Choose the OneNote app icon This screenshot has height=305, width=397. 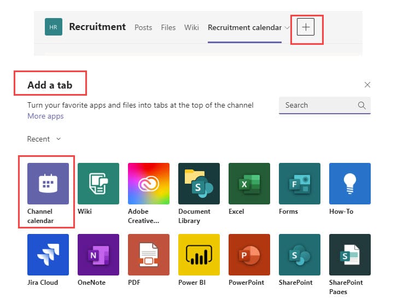click(x=98, y=255)
